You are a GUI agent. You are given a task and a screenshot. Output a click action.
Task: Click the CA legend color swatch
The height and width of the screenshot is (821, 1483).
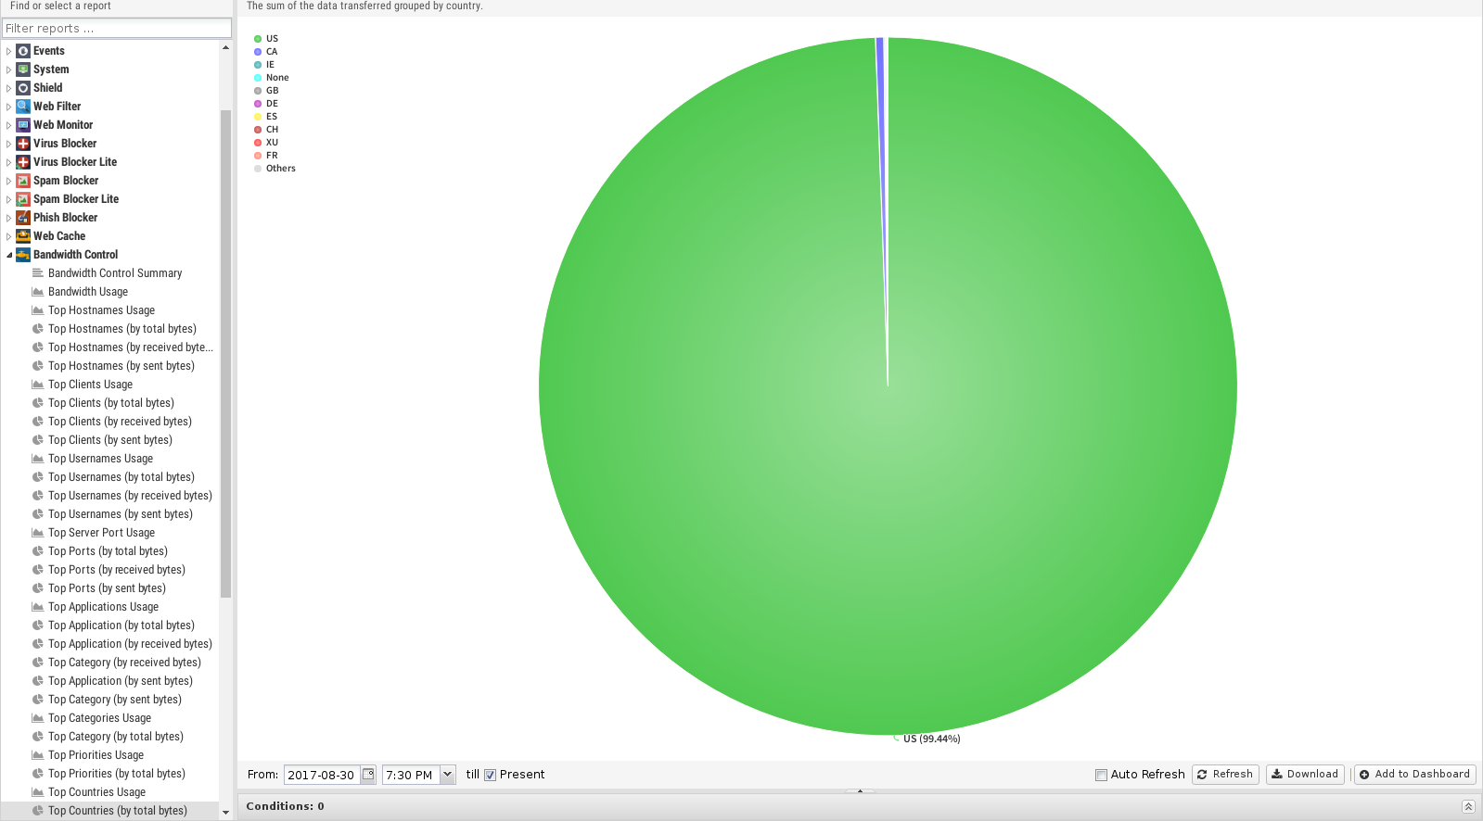tap(258, 52)
